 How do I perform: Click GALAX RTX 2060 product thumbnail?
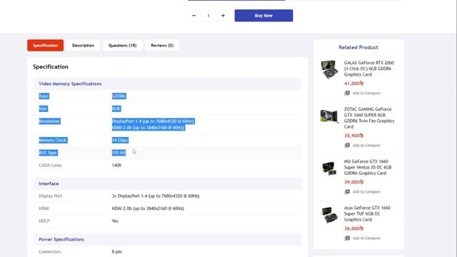click(329, 69)
